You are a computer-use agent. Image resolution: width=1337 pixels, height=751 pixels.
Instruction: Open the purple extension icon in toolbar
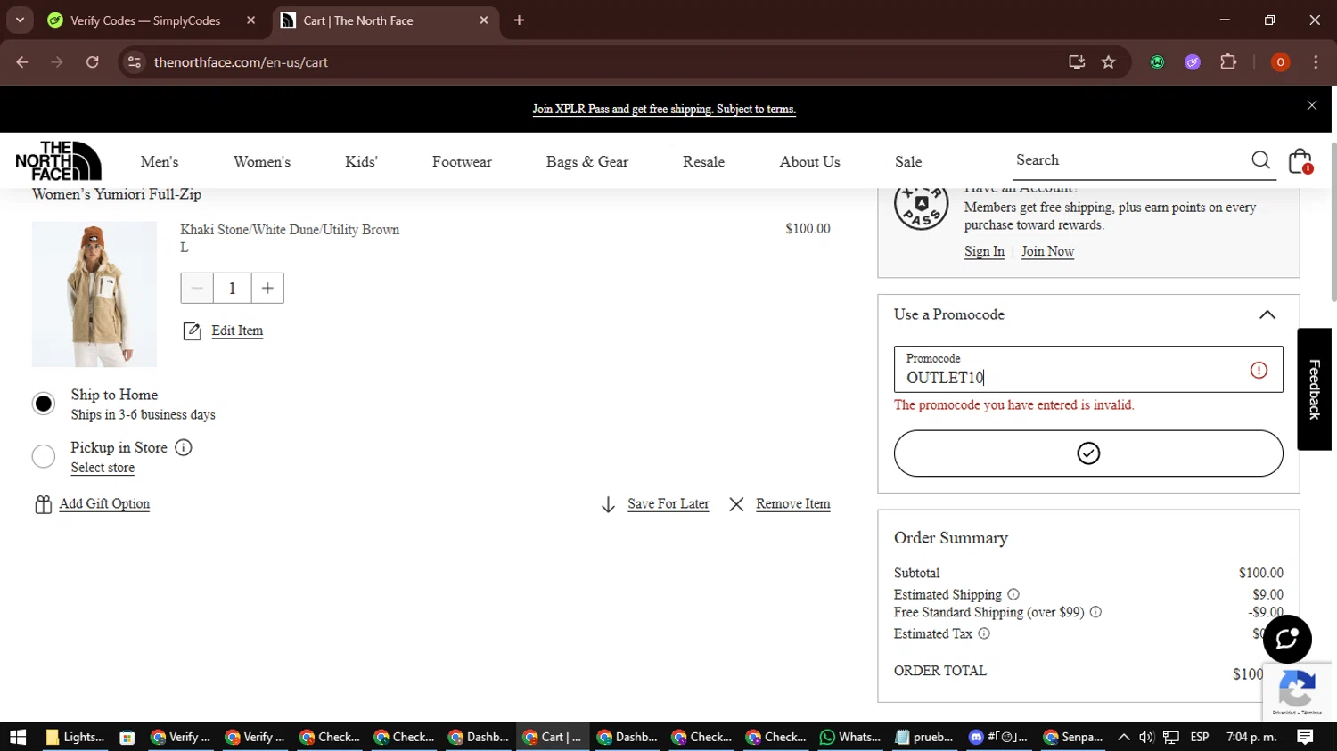(x=1193, y=62)
